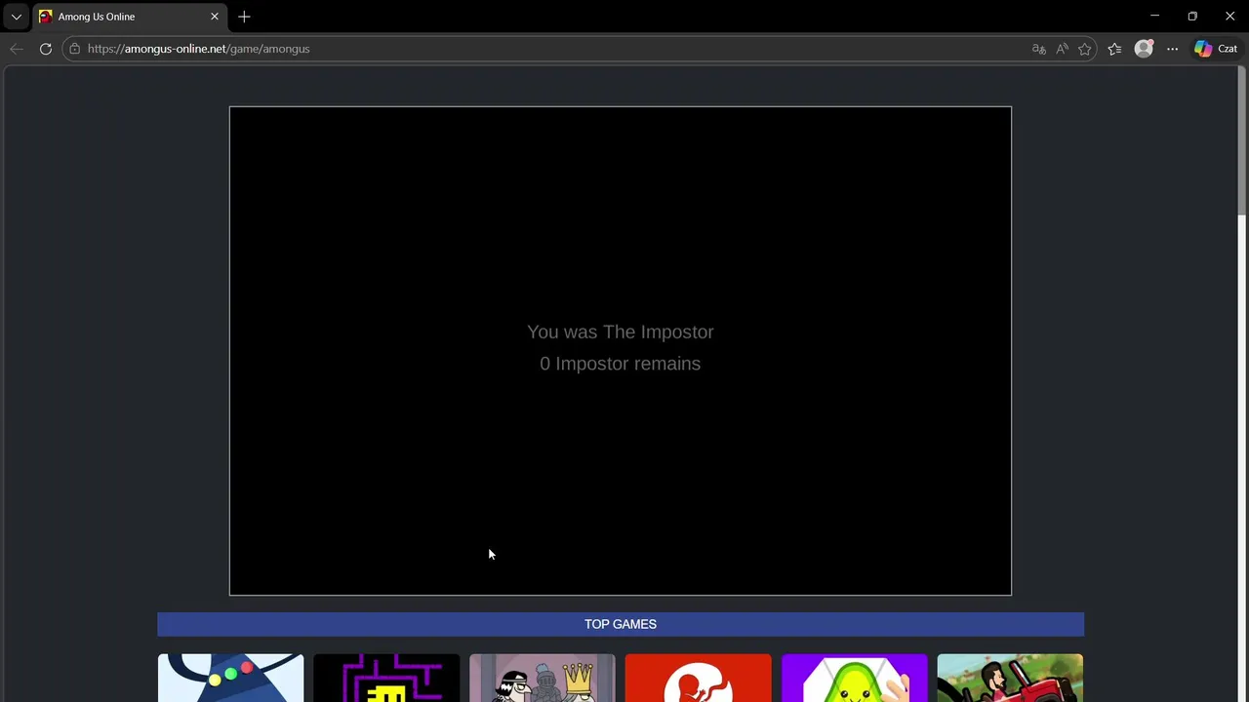The height and width of the screenshot is (702, 1249).
Task: Open the thief and king game thumbnail
Action: tap(543, 678)
